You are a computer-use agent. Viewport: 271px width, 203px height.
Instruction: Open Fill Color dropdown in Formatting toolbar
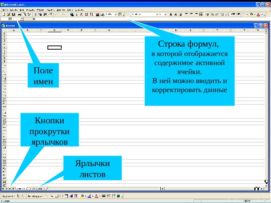click(x=255, y=15)
